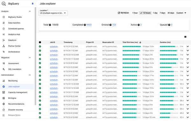Click the Capacity management icon
Screen dimensions: 191x121
click(4, 92)
